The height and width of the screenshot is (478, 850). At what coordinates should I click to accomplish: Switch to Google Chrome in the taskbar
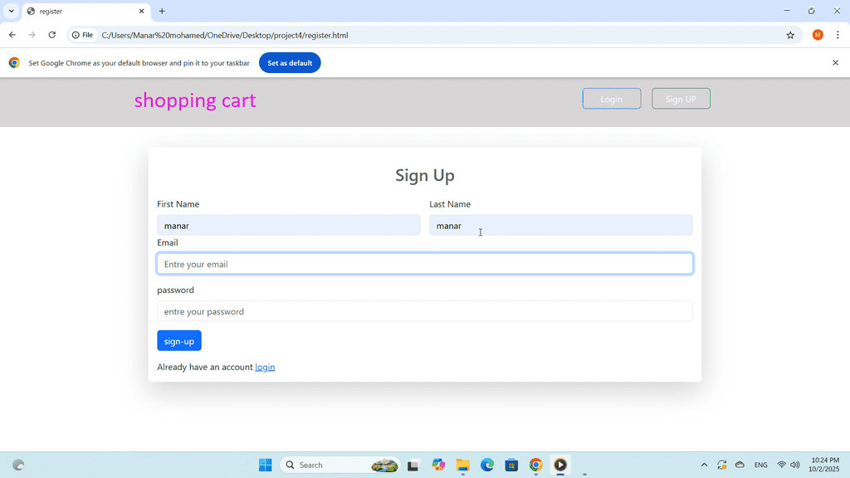coord(535,465)
